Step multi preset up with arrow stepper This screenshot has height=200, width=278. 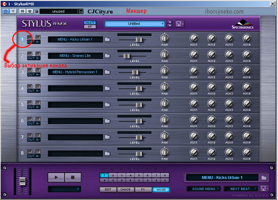169,22
